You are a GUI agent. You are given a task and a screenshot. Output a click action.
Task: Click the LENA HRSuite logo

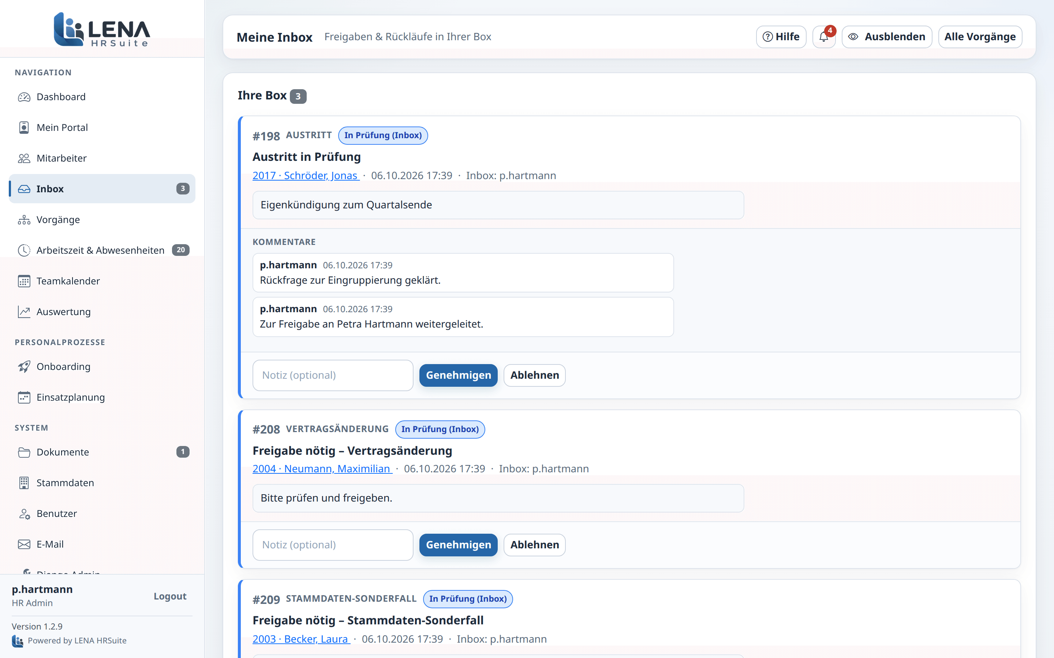tap(102, 29)
